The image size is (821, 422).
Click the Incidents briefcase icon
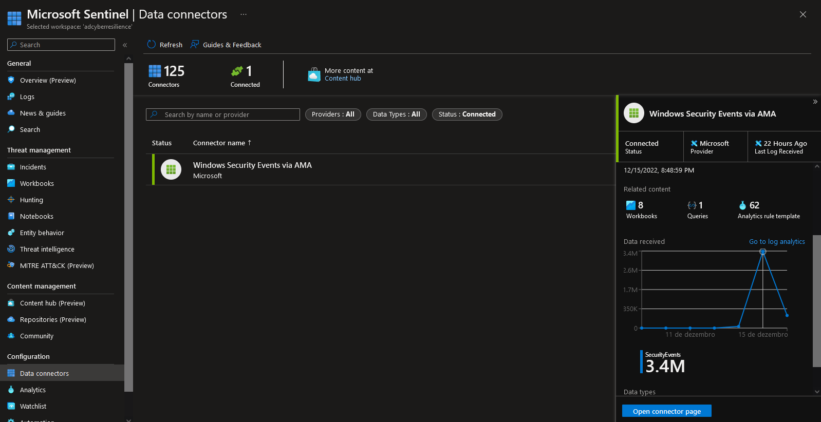[x=11, y=167]
